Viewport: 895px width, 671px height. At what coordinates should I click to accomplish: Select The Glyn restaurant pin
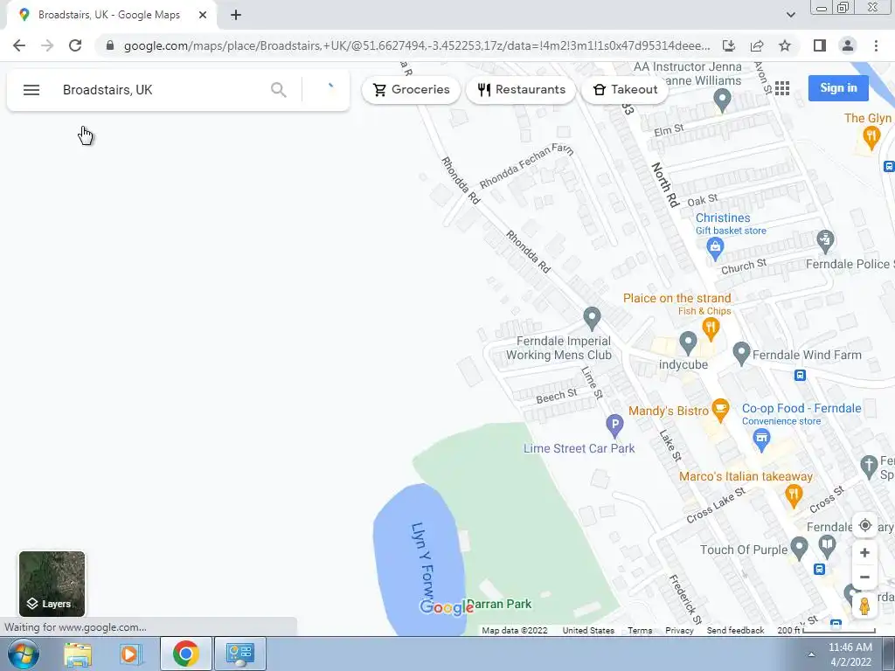pyautogui.click(x=871, y=137)
